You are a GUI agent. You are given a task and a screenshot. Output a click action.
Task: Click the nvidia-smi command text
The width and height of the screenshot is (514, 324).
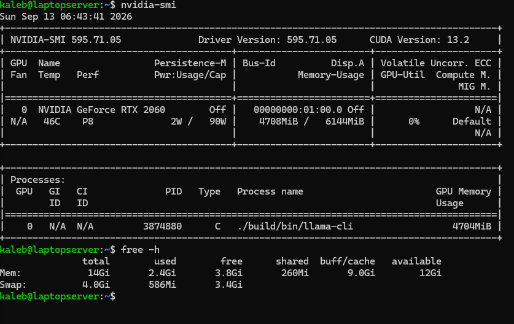click(149, 5)
